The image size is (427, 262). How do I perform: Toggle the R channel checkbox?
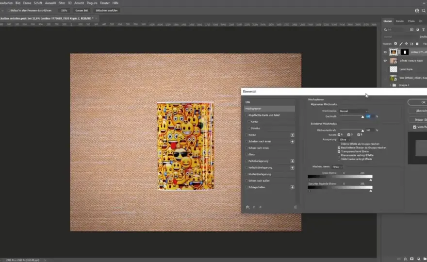(339, 134)
